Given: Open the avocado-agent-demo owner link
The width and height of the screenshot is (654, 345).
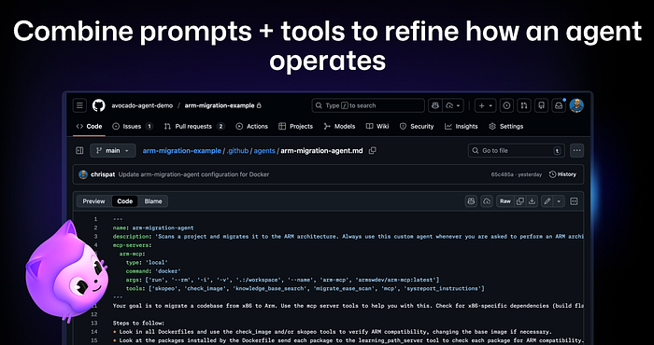Looking at the screenshot, I should pyautogui.click(x=142, y=105).
